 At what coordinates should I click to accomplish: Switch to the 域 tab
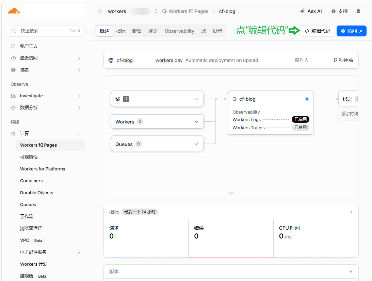tap(204, 31)
